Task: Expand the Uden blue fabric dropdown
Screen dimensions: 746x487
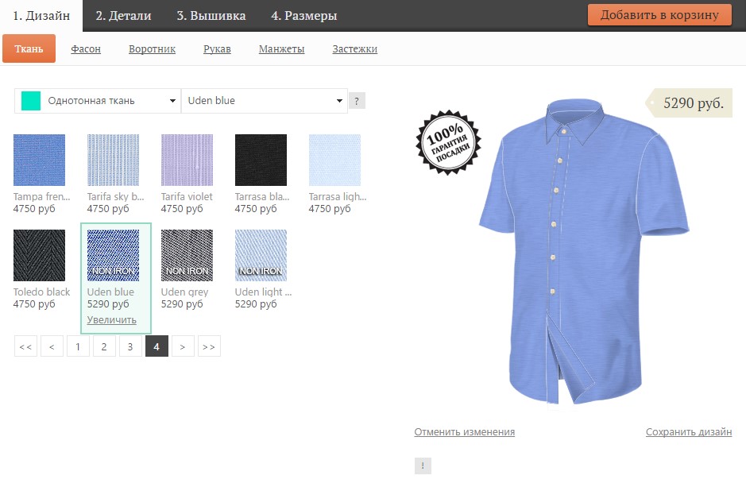Action: coord(265,101)
